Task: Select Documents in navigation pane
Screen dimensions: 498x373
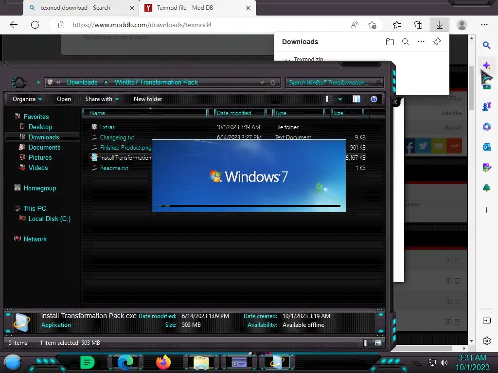Action: tap(44, 147)
